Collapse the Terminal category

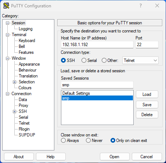click(x=7, y=35)
